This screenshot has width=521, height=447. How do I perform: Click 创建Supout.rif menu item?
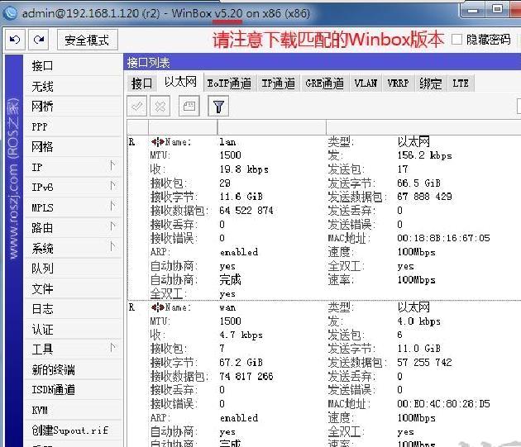click(73, 430)
